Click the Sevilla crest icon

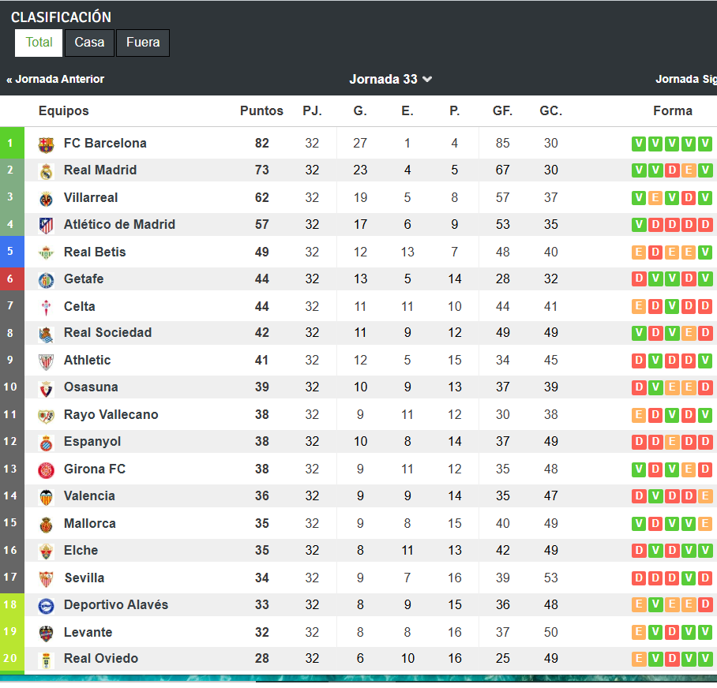tap(47, 579)
